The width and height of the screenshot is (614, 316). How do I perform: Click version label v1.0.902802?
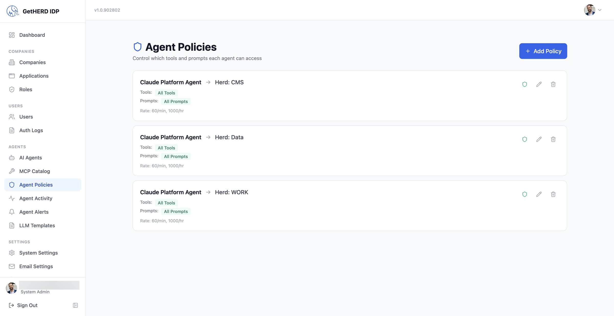click(107, 10)
